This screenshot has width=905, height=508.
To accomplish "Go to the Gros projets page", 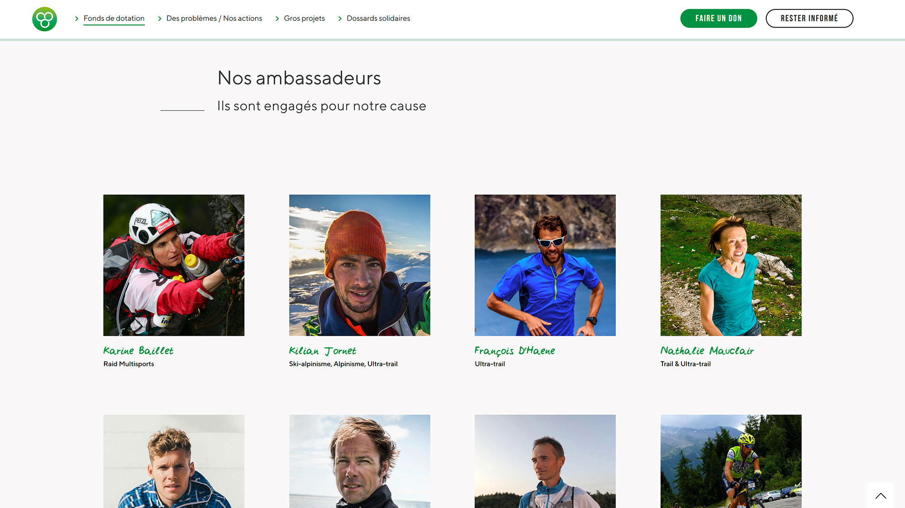I will [304, 19].
